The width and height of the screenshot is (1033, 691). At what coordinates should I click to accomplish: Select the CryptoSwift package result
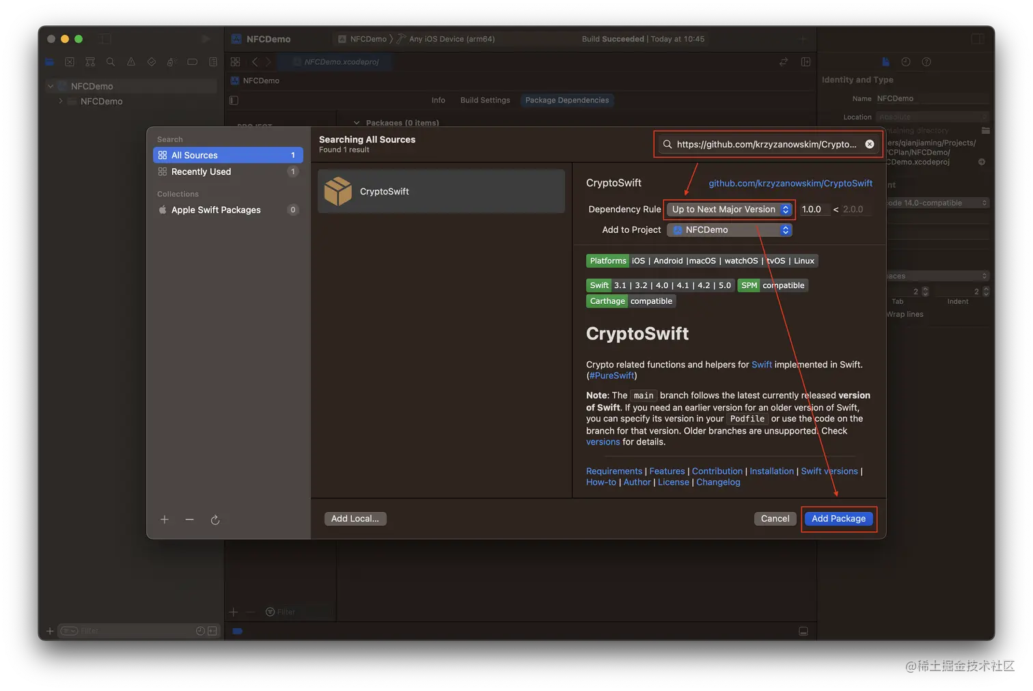pos(441,191)
